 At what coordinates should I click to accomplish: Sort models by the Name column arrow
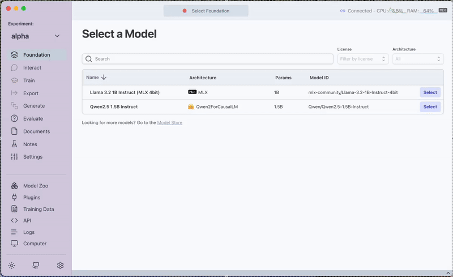pos(104,78)
